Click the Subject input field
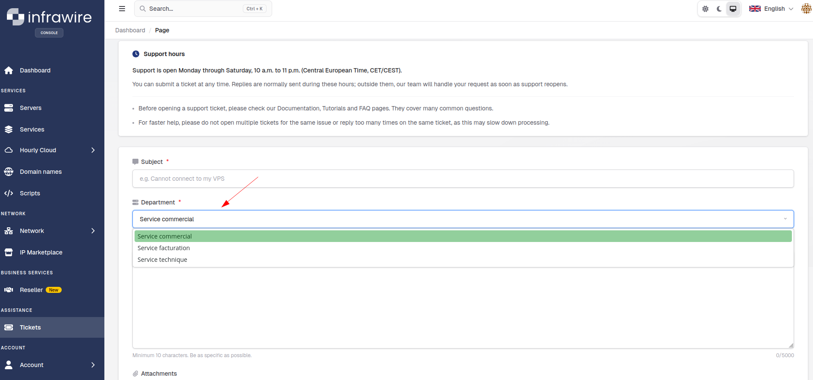813x380 pixels. point(463,179)
